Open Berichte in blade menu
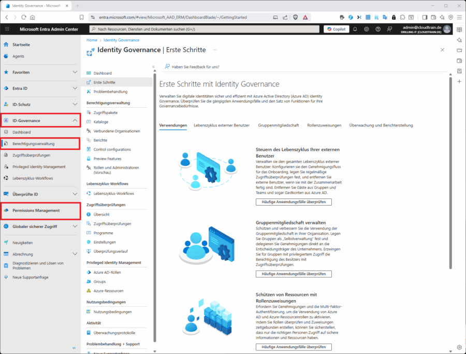466x354 pixels. (x=100, y=140)
